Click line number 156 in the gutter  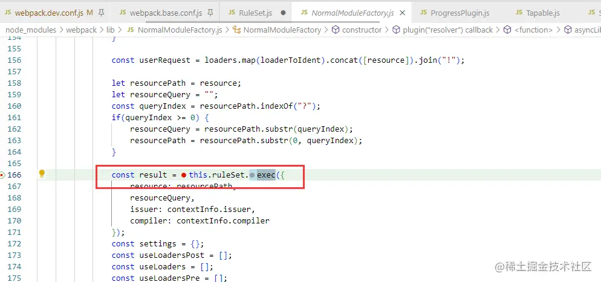14,60
